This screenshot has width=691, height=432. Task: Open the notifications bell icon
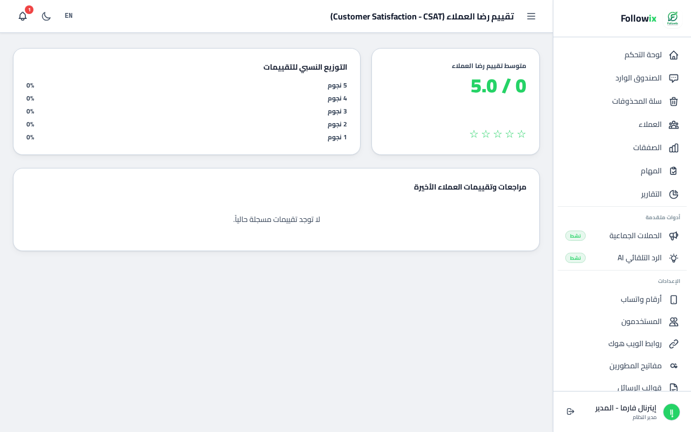coord(23,16)
